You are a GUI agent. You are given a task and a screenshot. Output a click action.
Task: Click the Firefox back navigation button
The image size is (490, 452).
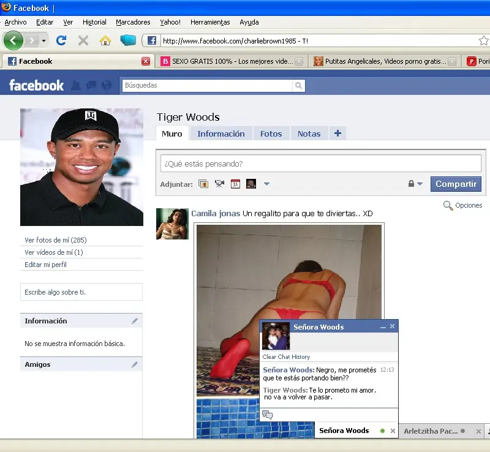click(x=13, y=40)
